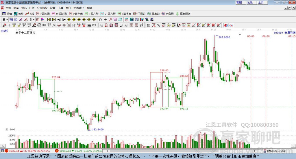Open the 浏览 menu

coord(16,8)
